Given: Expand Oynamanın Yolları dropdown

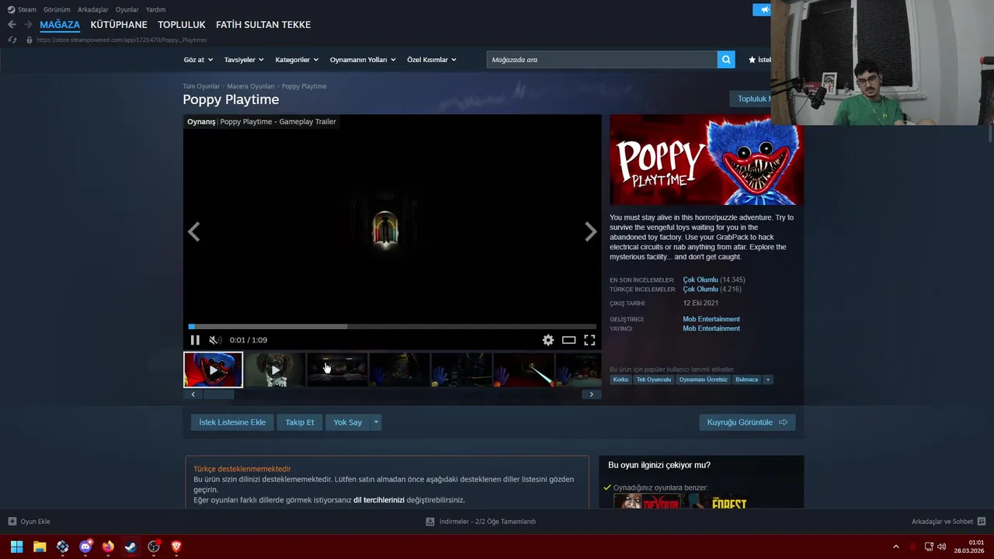Looking at the screenshot, I should tap(363, 60).
